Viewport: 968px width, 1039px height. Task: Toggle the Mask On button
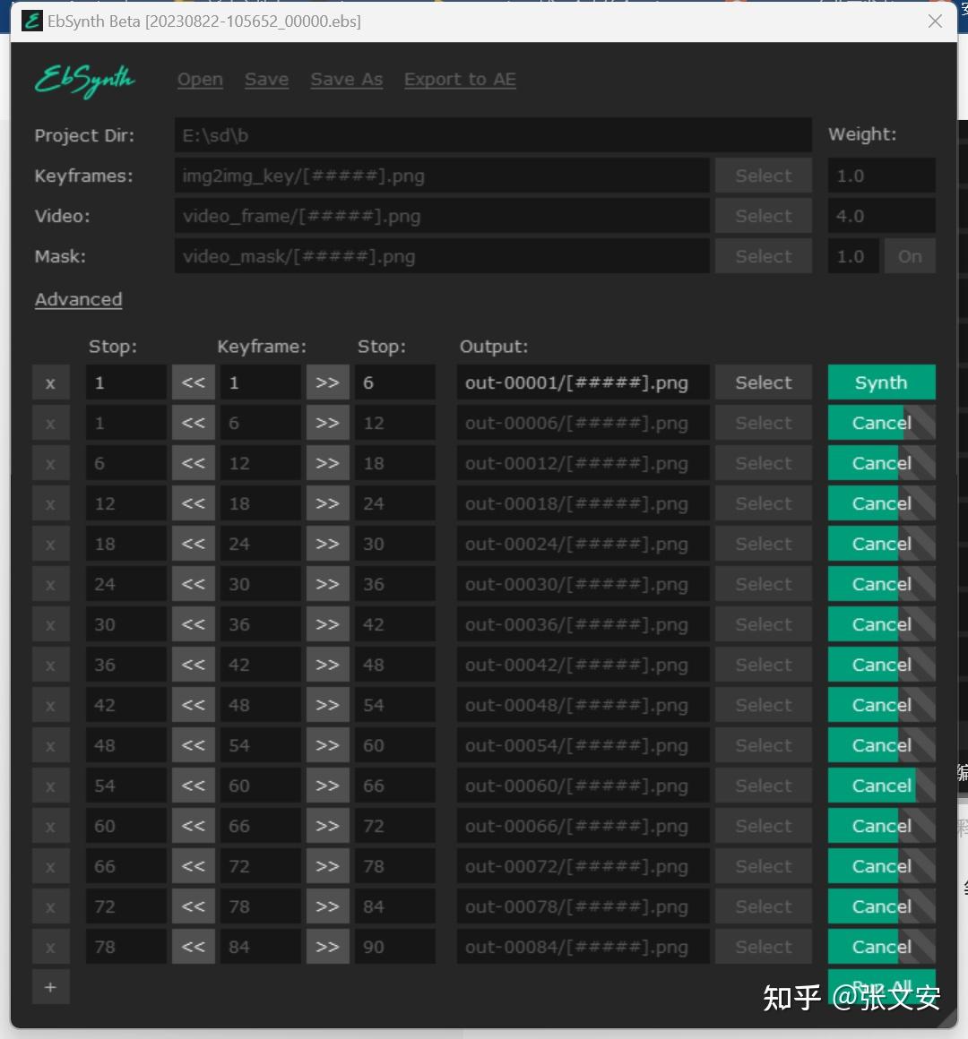910,256
